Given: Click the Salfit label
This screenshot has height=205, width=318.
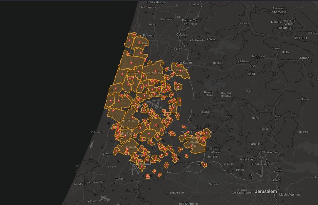Looking at the screenshot, I should [251, 74].
